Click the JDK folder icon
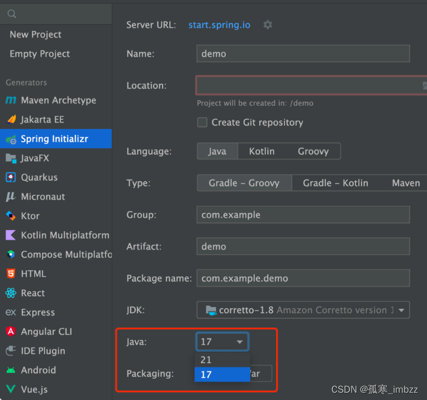The width and height of the screenshot is (427, 400). 211,310
